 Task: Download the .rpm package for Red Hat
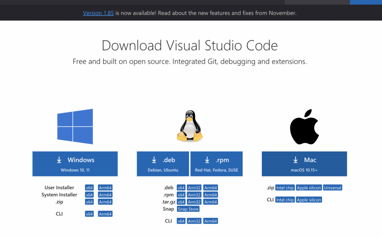pos(216,163)
